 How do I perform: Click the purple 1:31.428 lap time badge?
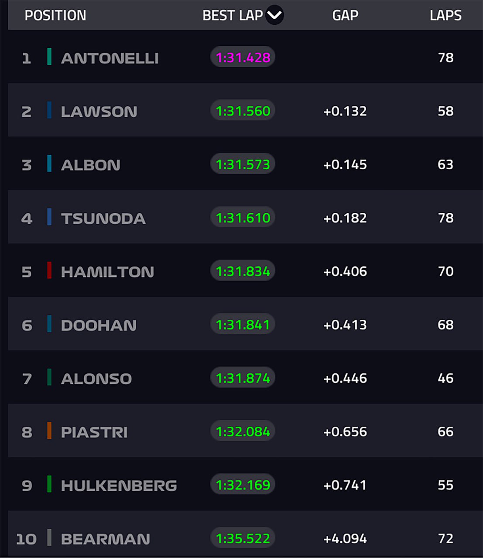243,57
